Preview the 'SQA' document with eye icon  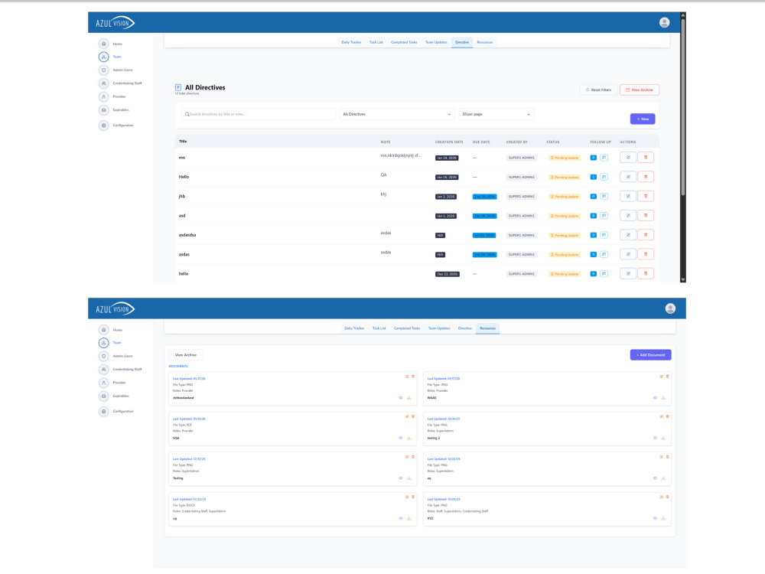[x=401, y=438]
